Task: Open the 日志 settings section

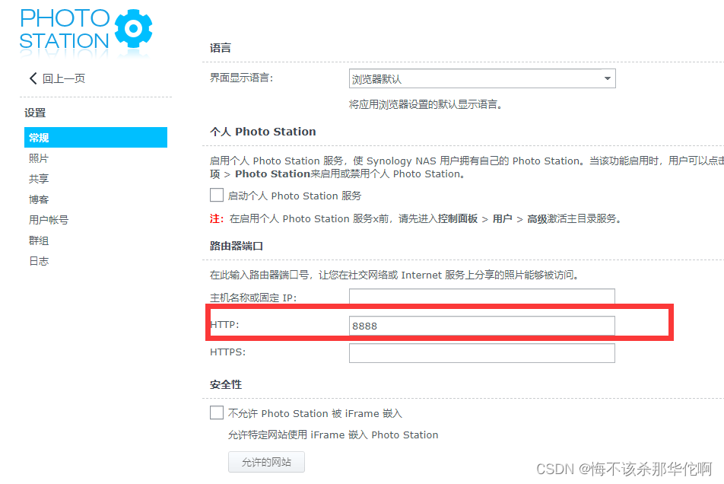Action: click(39, 261)
